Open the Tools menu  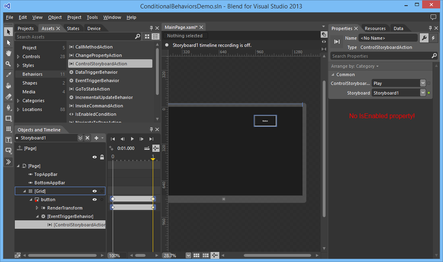pos(92,17)
